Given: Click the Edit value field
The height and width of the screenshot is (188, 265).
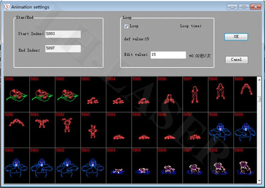Looking at the screenshot, I should click(x=168, y=55).
